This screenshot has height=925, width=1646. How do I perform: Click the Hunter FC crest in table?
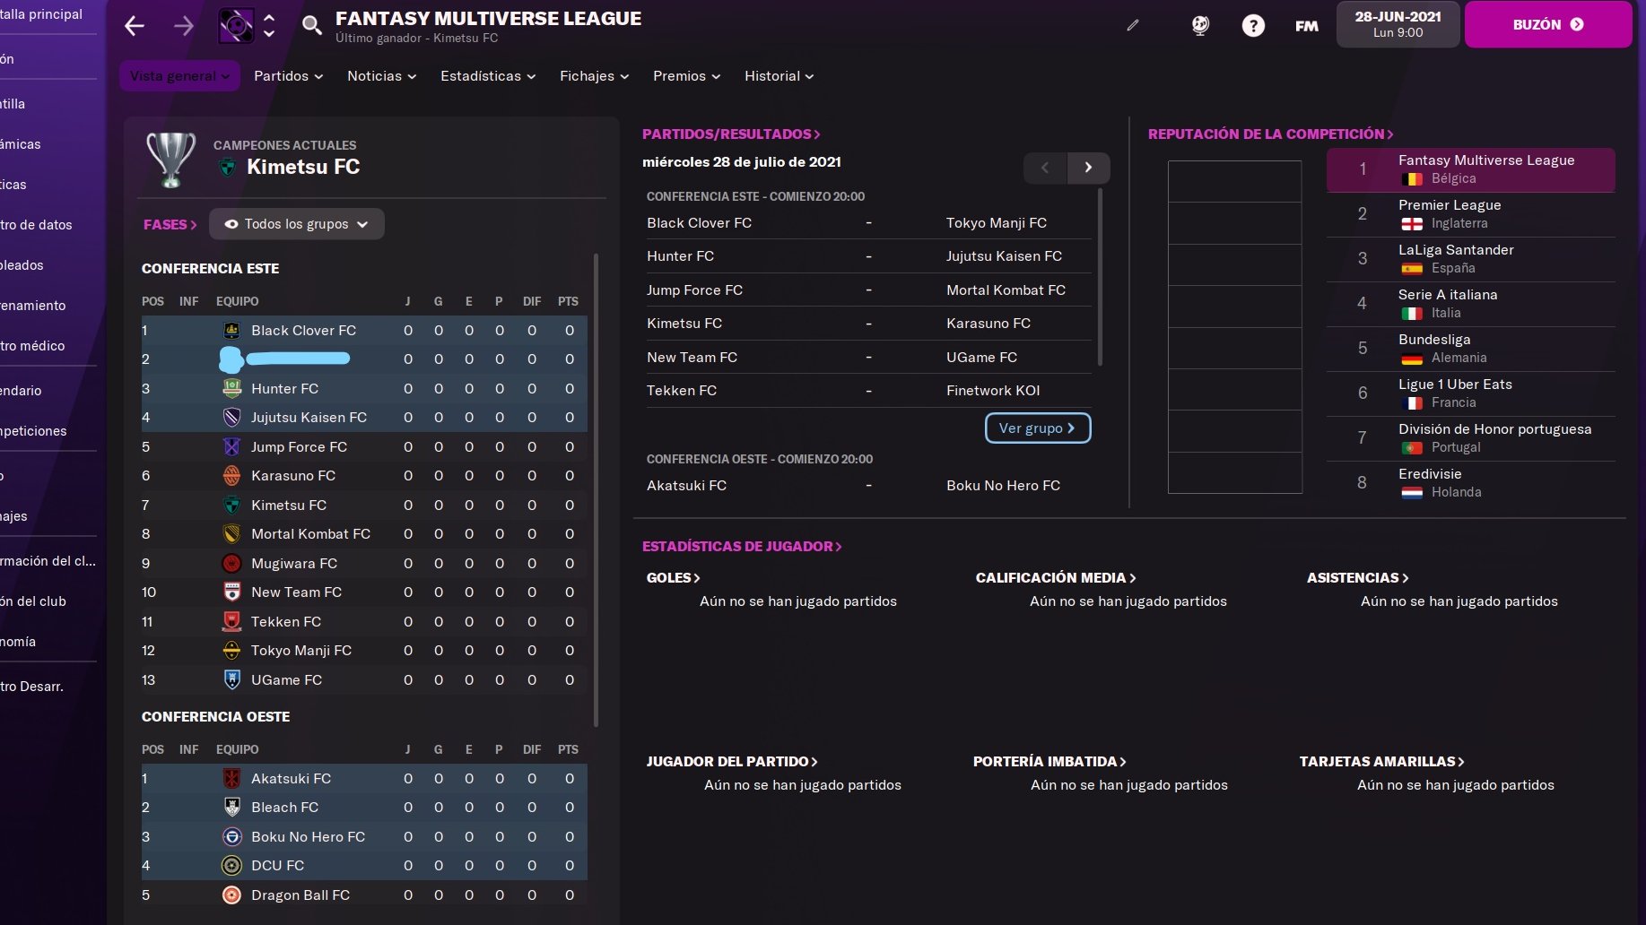pyautogui.click(x=231, y=389)
